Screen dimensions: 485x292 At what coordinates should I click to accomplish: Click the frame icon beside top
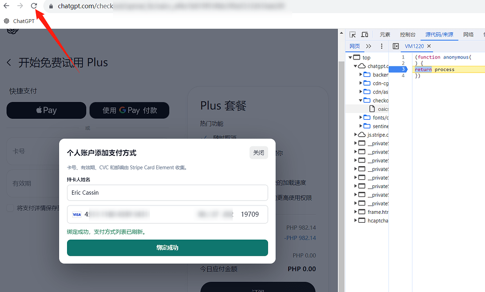click(357, 58)
